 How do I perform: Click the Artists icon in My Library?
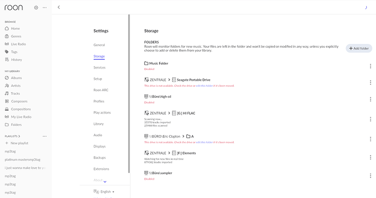pyautogui.click(x=7, y=86)
